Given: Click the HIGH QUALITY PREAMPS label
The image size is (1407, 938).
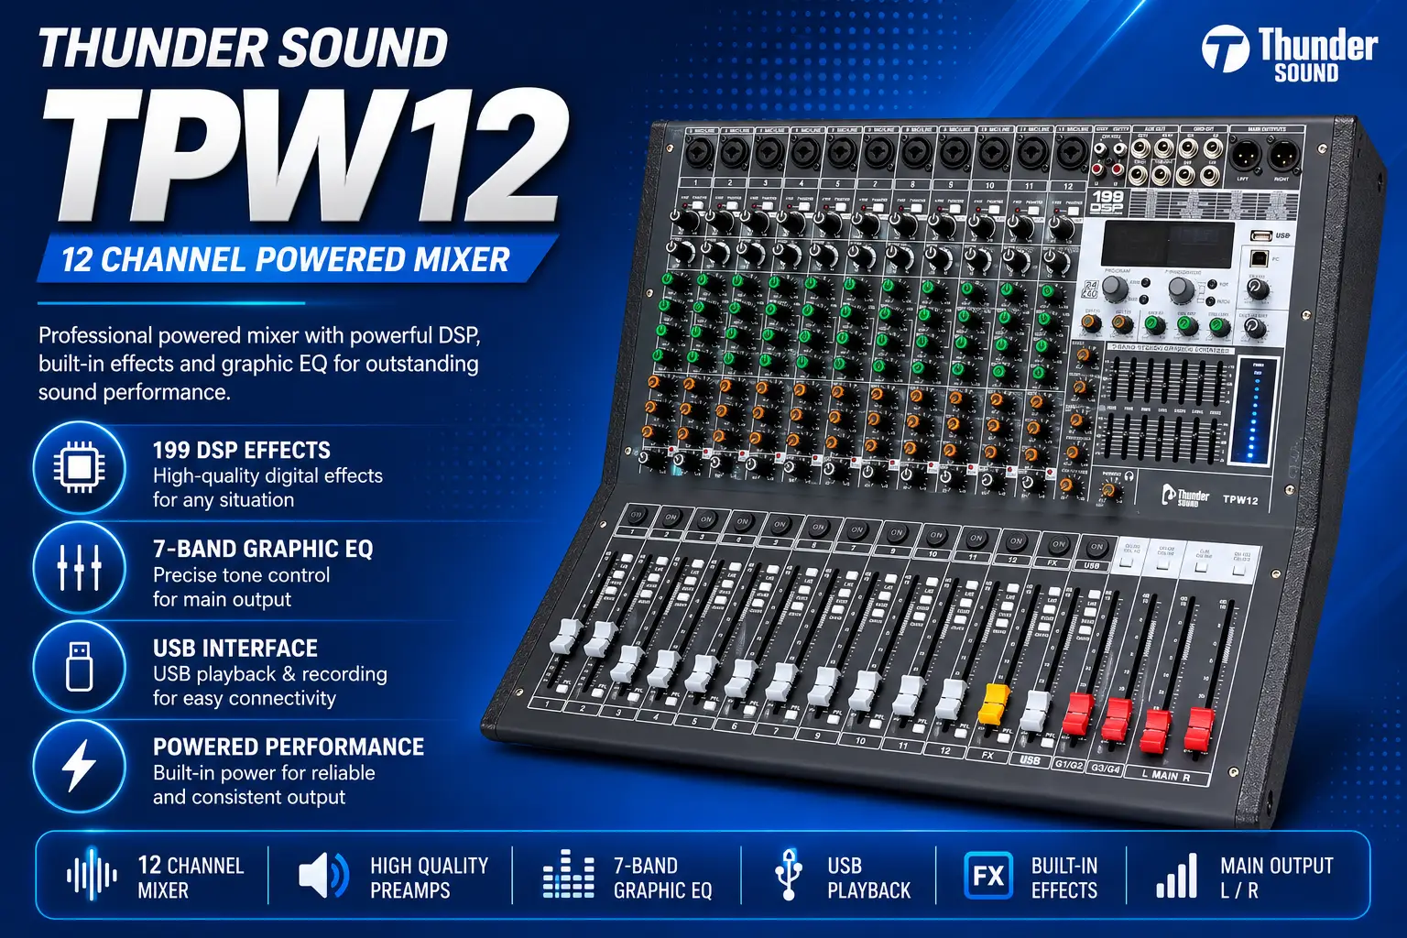Looking at the screenshot, I should (430, 878).
